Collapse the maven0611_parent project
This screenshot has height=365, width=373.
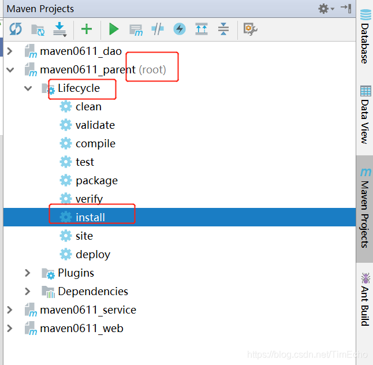point(10,70)
